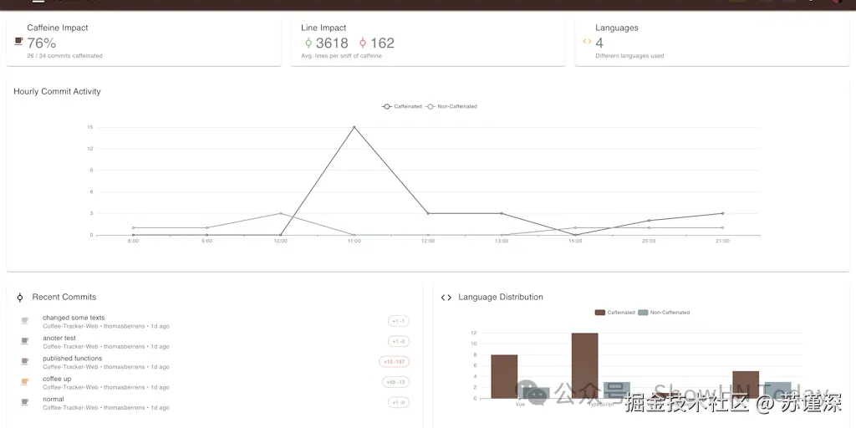
Task: Click the code icon beside Language Distribution
Action: pos(446,298)
